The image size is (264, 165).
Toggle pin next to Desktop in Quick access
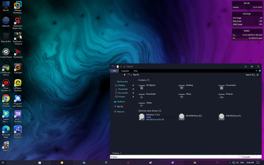click(x=133, y=85)
